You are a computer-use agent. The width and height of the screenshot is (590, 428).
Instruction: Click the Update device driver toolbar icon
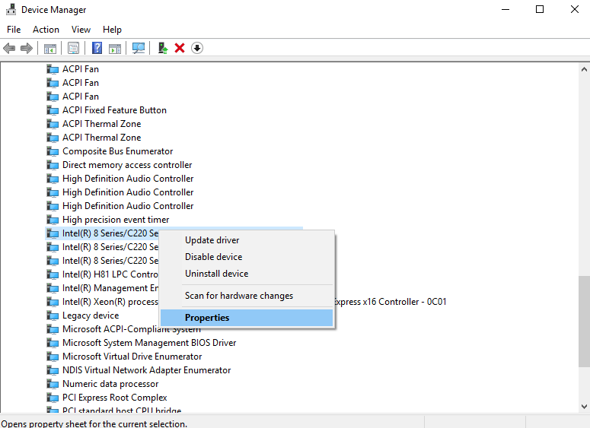pos(162,48)
